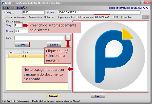Go to the Ref. Bancárias tab
This screenshot has height=104, width=152.
click(85, 17)
